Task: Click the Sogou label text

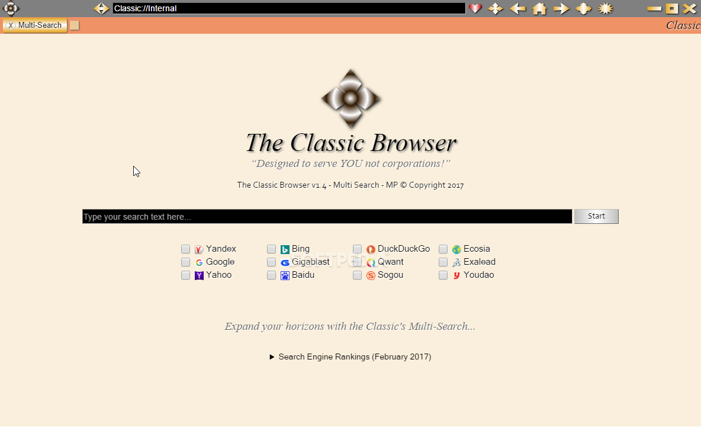Action: pyautogui.click(x=390, y=275)
